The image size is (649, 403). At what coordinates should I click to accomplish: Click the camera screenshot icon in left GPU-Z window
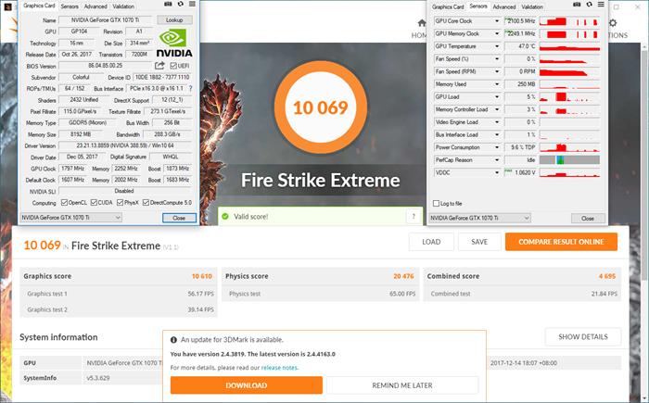tap(168, 4)
